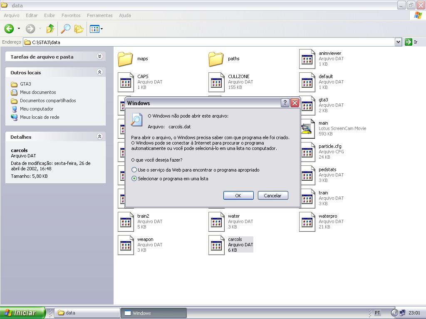
Task: Select the animviewer DAT file icon
Action: [x=307, y=59]
